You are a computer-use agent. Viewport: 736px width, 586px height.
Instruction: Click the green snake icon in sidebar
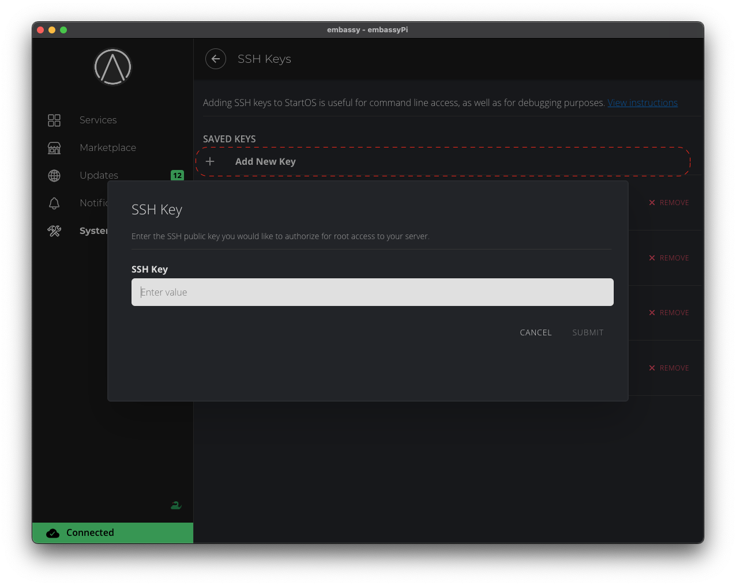click(176, 505)
